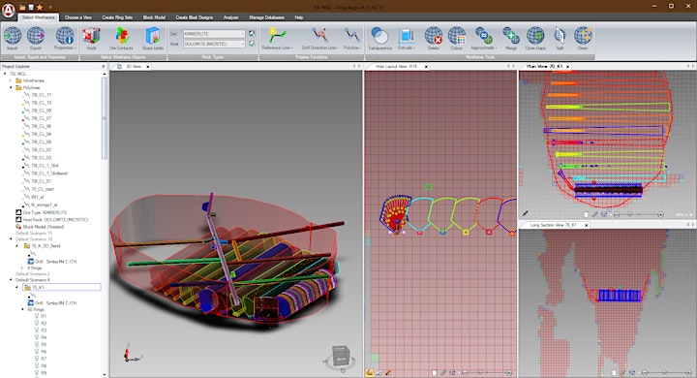This screenshot has width=697, height=378.
Task: Open the Ore KIMBERLITE combo box
Action: [214, 33]
